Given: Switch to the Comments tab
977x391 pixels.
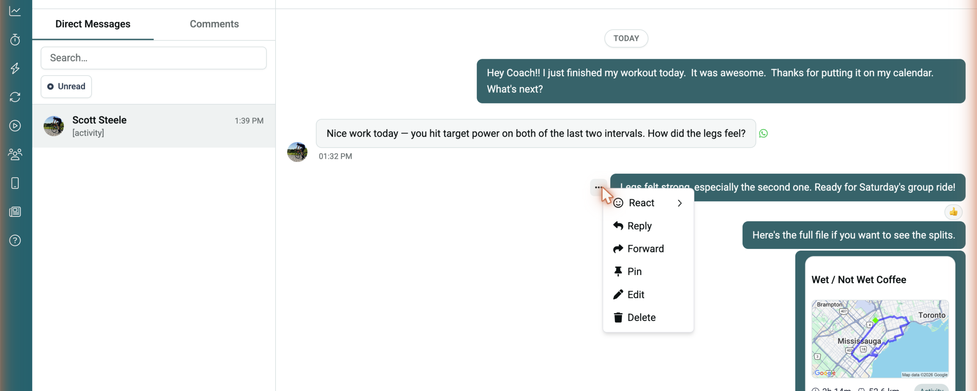Looking at the screenshot, I should (x=214, y=24).
